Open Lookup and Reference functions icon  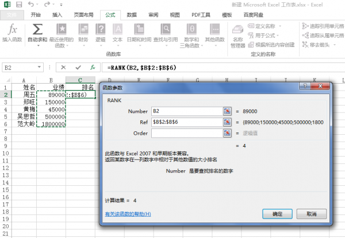coord(166,29)
